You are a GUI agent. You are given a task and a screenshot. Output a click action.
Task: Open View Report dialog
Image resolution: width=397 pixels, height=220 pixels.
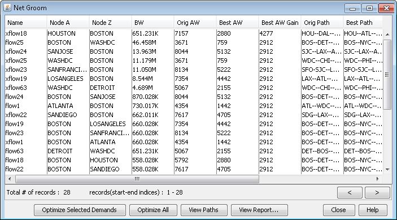coord(259,210)
